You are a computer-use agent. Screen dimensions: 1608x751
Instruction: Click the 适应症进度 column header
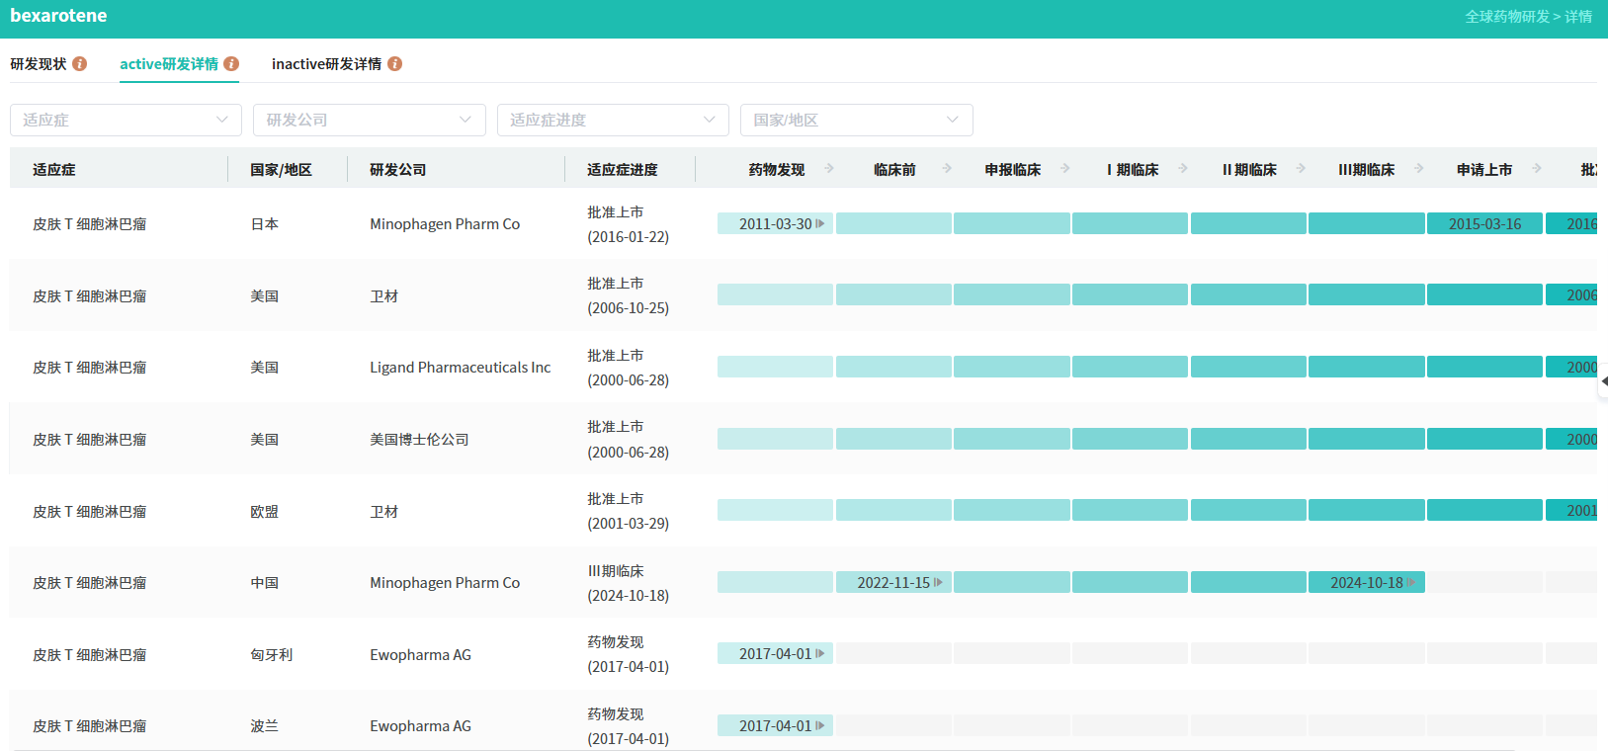point(622,170)
